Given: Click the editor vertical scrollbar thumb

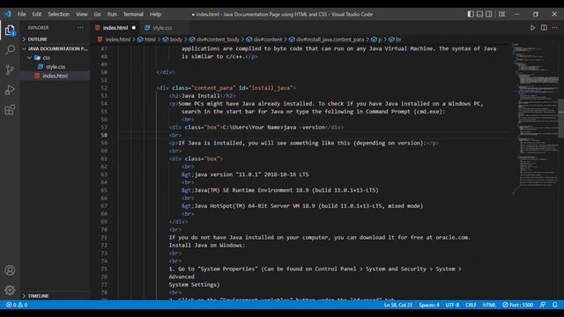Looking at the screenshot, I should 561,118.
